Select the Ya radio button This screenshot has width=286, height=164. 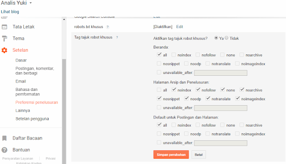[x=216, y=38]
